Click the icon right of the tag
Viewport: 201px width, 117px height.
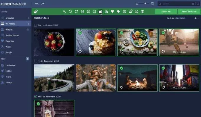[x=124, y=12]
